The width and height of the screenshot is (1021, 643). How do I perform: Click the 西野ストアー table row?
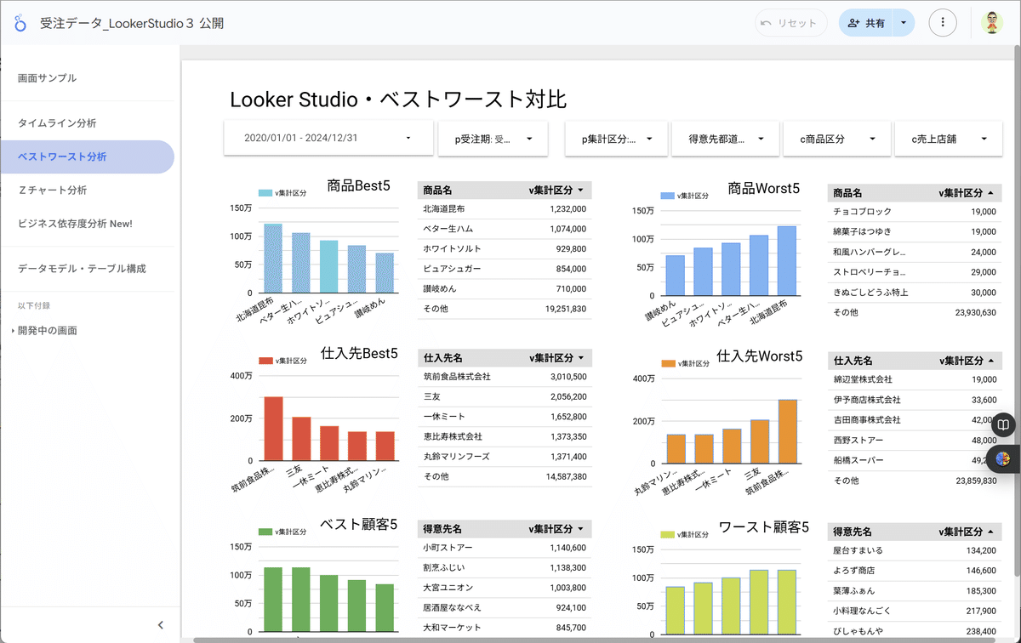915,441
